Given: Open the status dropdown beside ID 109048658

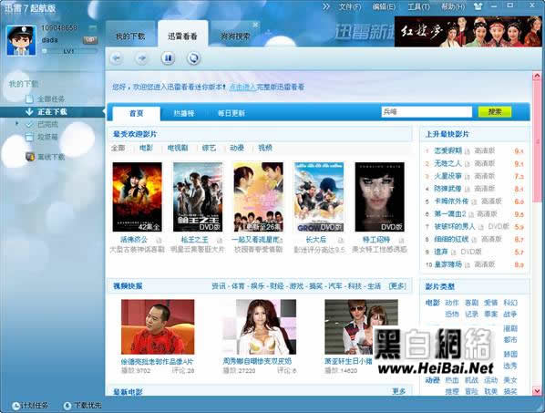Looking at the screenshot, I should tap(92, 27).
